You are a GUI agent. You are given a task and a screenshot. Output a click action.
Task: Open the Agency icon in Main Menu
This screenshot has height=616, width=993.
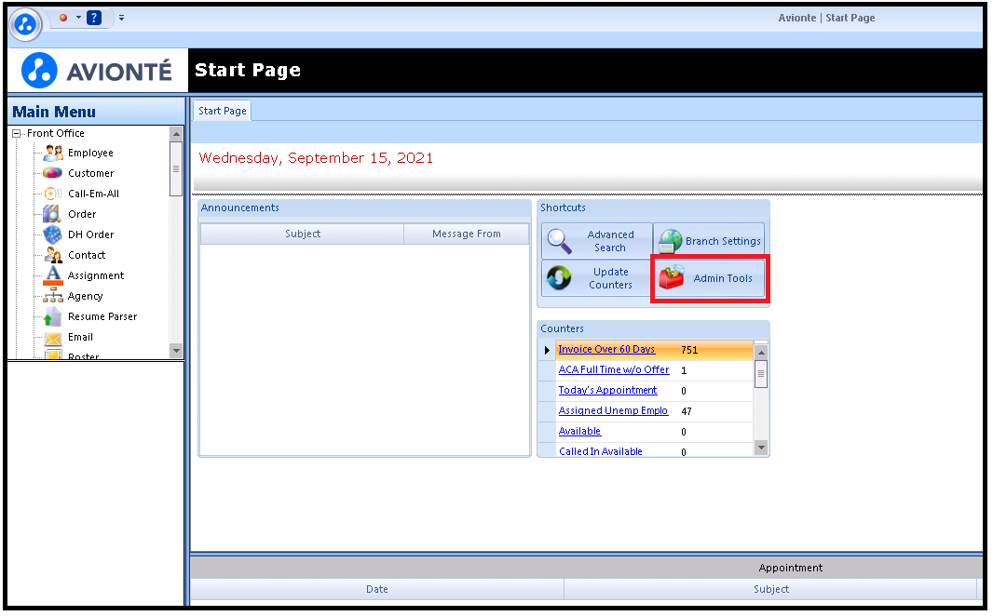tap(53, 296)
